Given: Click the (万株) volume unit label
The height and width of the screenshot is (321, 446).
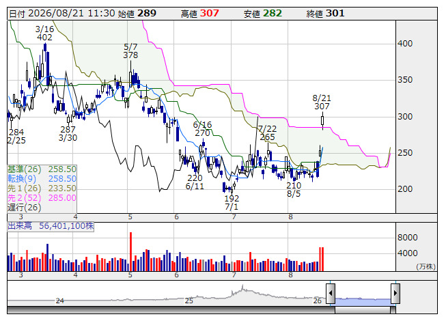Looking at the screenshot, I should click(426, 266).
